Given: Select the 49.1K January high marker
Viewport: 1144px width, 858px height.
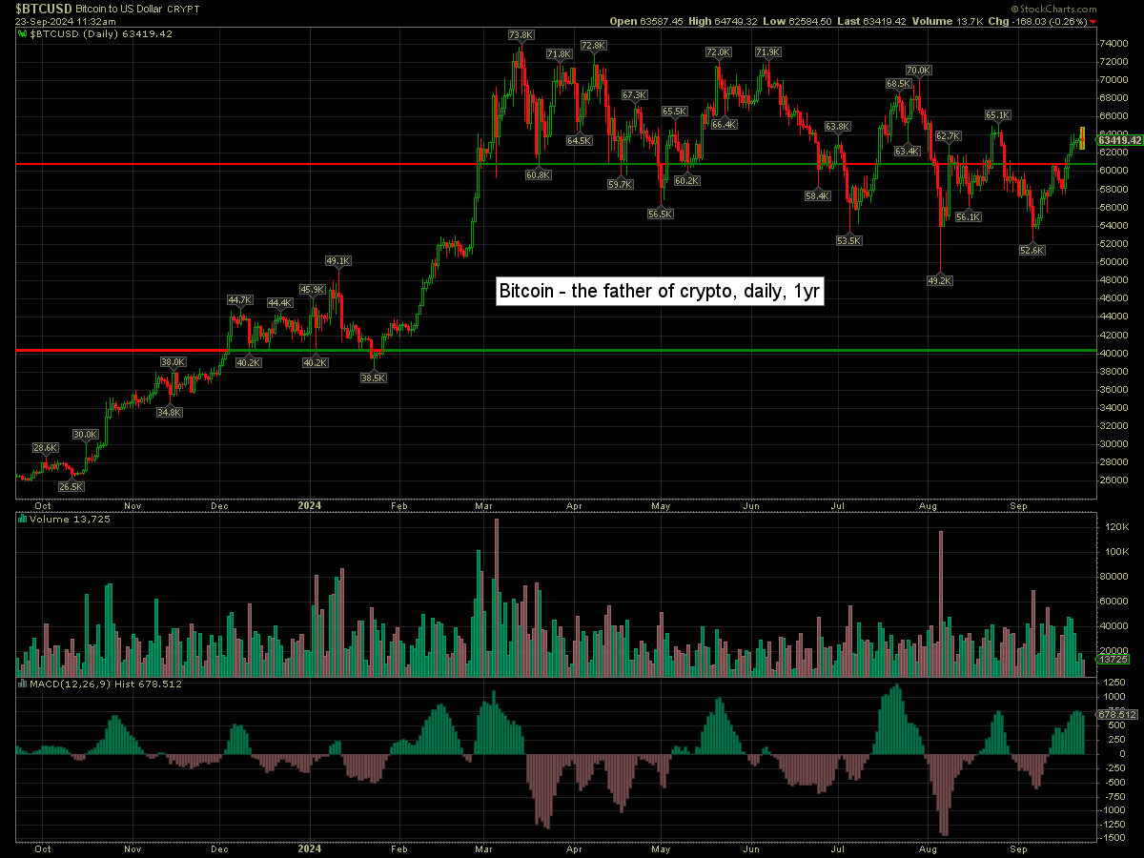Looking at the screenshot, I should click(338, 260).
